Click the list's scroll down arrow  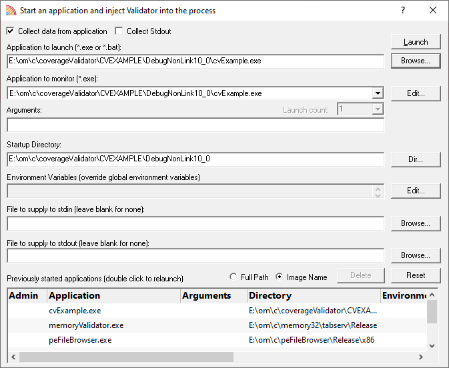pyautogui.click(x=432, y=346)
